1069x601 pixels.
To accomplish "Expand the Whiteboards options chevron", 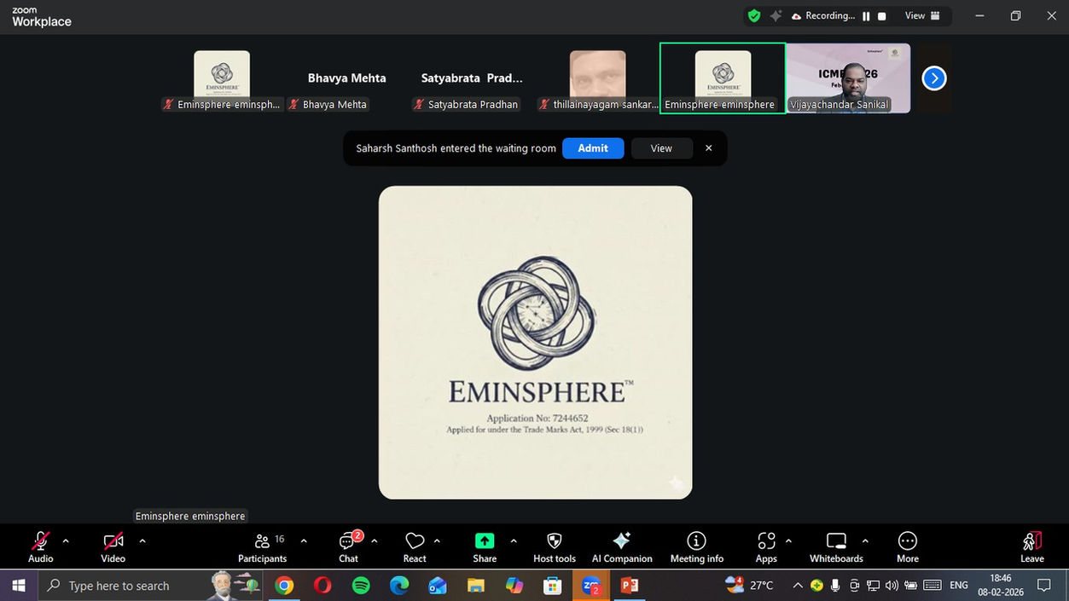I will coord(865,540).
